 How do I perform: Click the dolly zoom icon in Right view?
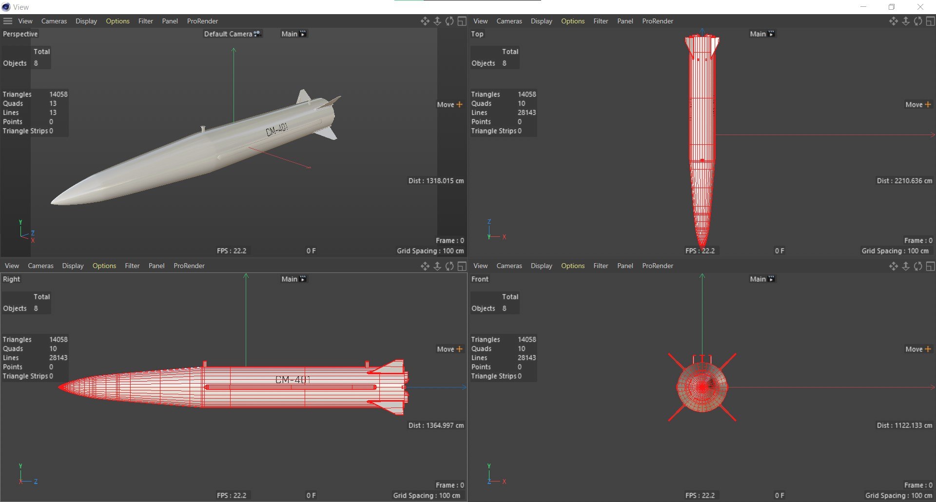point(437,266)
